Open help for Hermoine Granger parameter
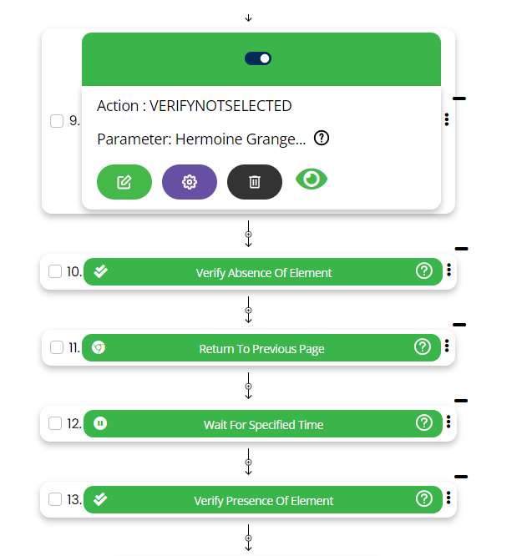Viewport: 527px width, 556px height. coord(322,139)
